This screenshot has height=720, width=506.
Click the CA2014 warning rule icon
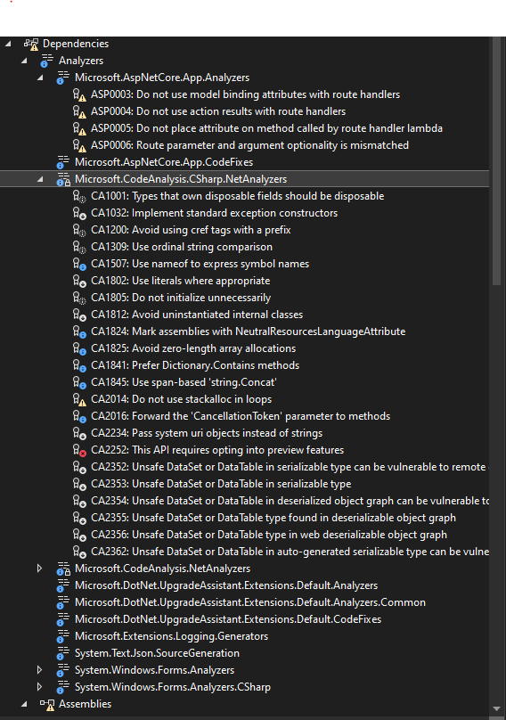[79, 400]
